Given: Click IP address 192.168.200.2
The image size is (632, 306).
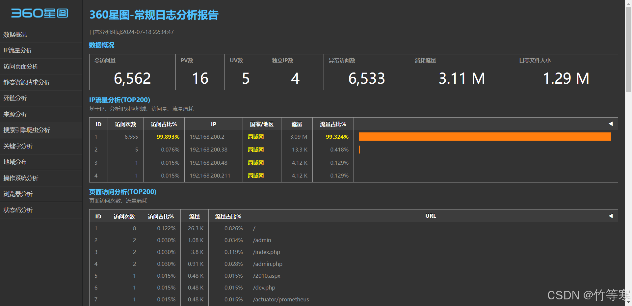Looking at the screenshot, I should [x=207, y=137].
